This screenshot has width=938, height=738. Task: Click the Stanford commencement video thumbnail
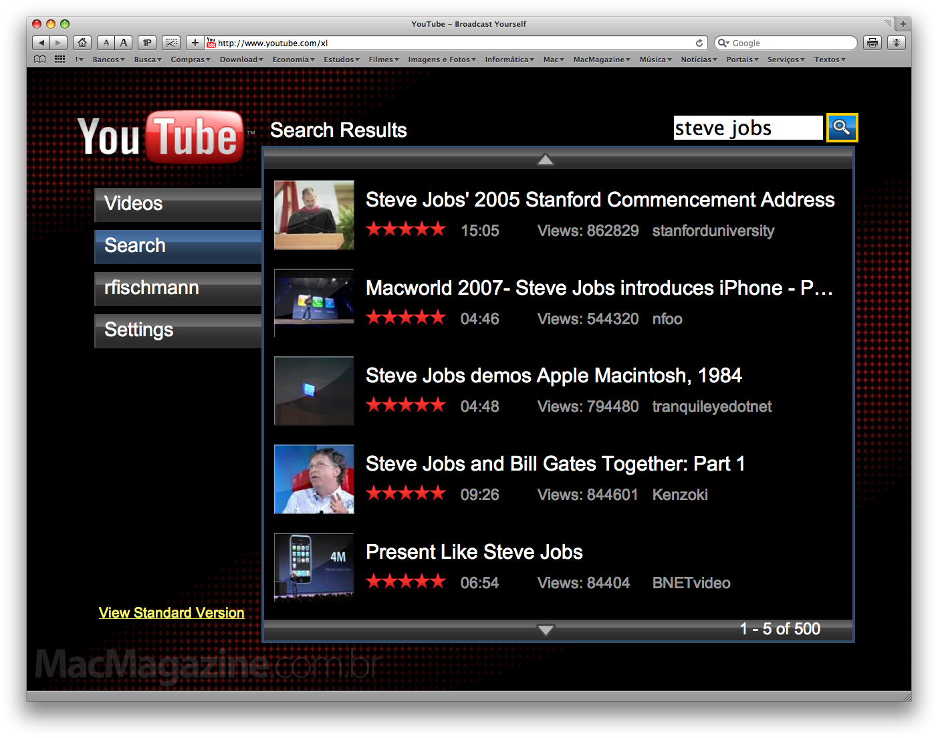pyautogui.click(x=314, y=215)
